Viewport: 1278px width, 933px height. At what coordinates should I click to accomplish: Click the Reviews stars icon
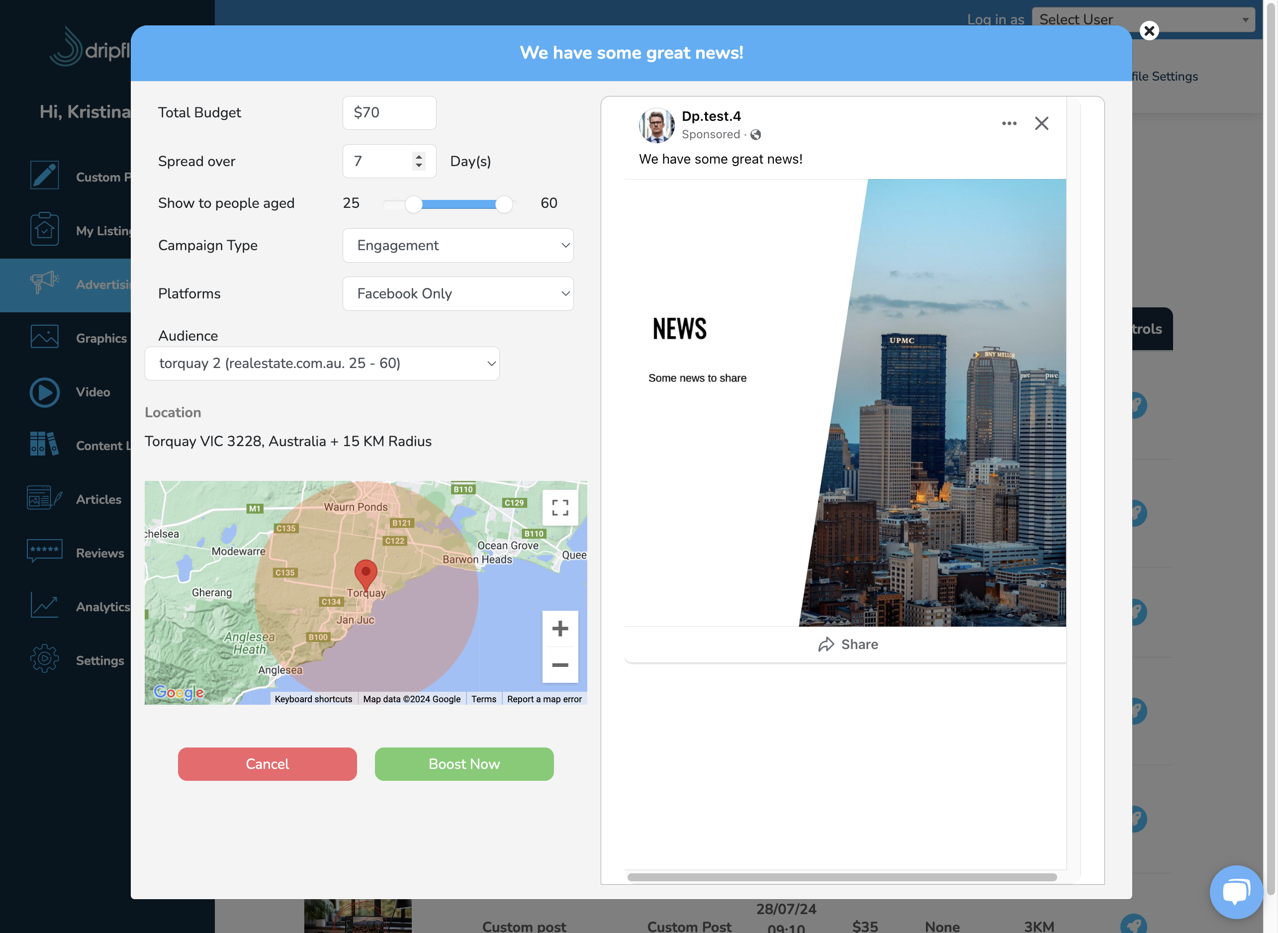coord(44,552)
